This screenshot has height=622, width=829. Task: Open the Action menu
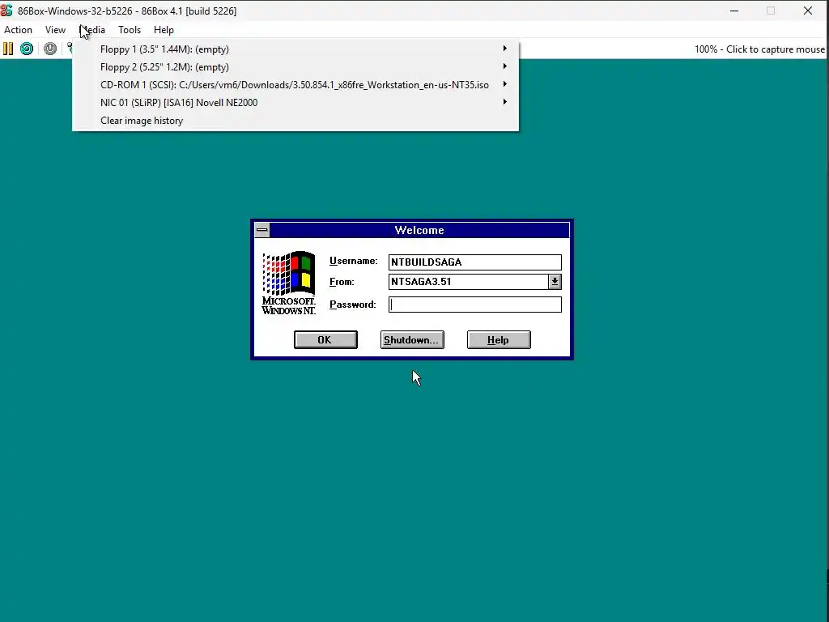tap(18, 30)
